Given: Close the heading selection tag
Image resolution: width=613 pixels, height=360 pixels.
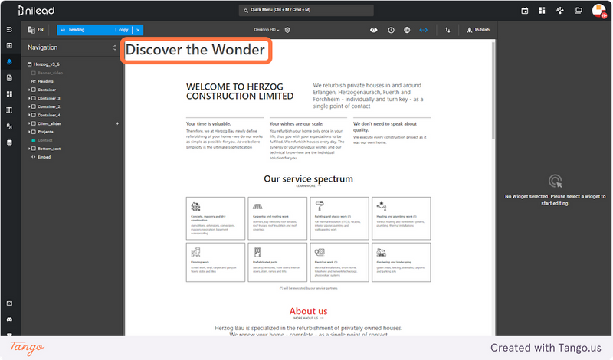Looking at the screenshot, I should point(138,30).
